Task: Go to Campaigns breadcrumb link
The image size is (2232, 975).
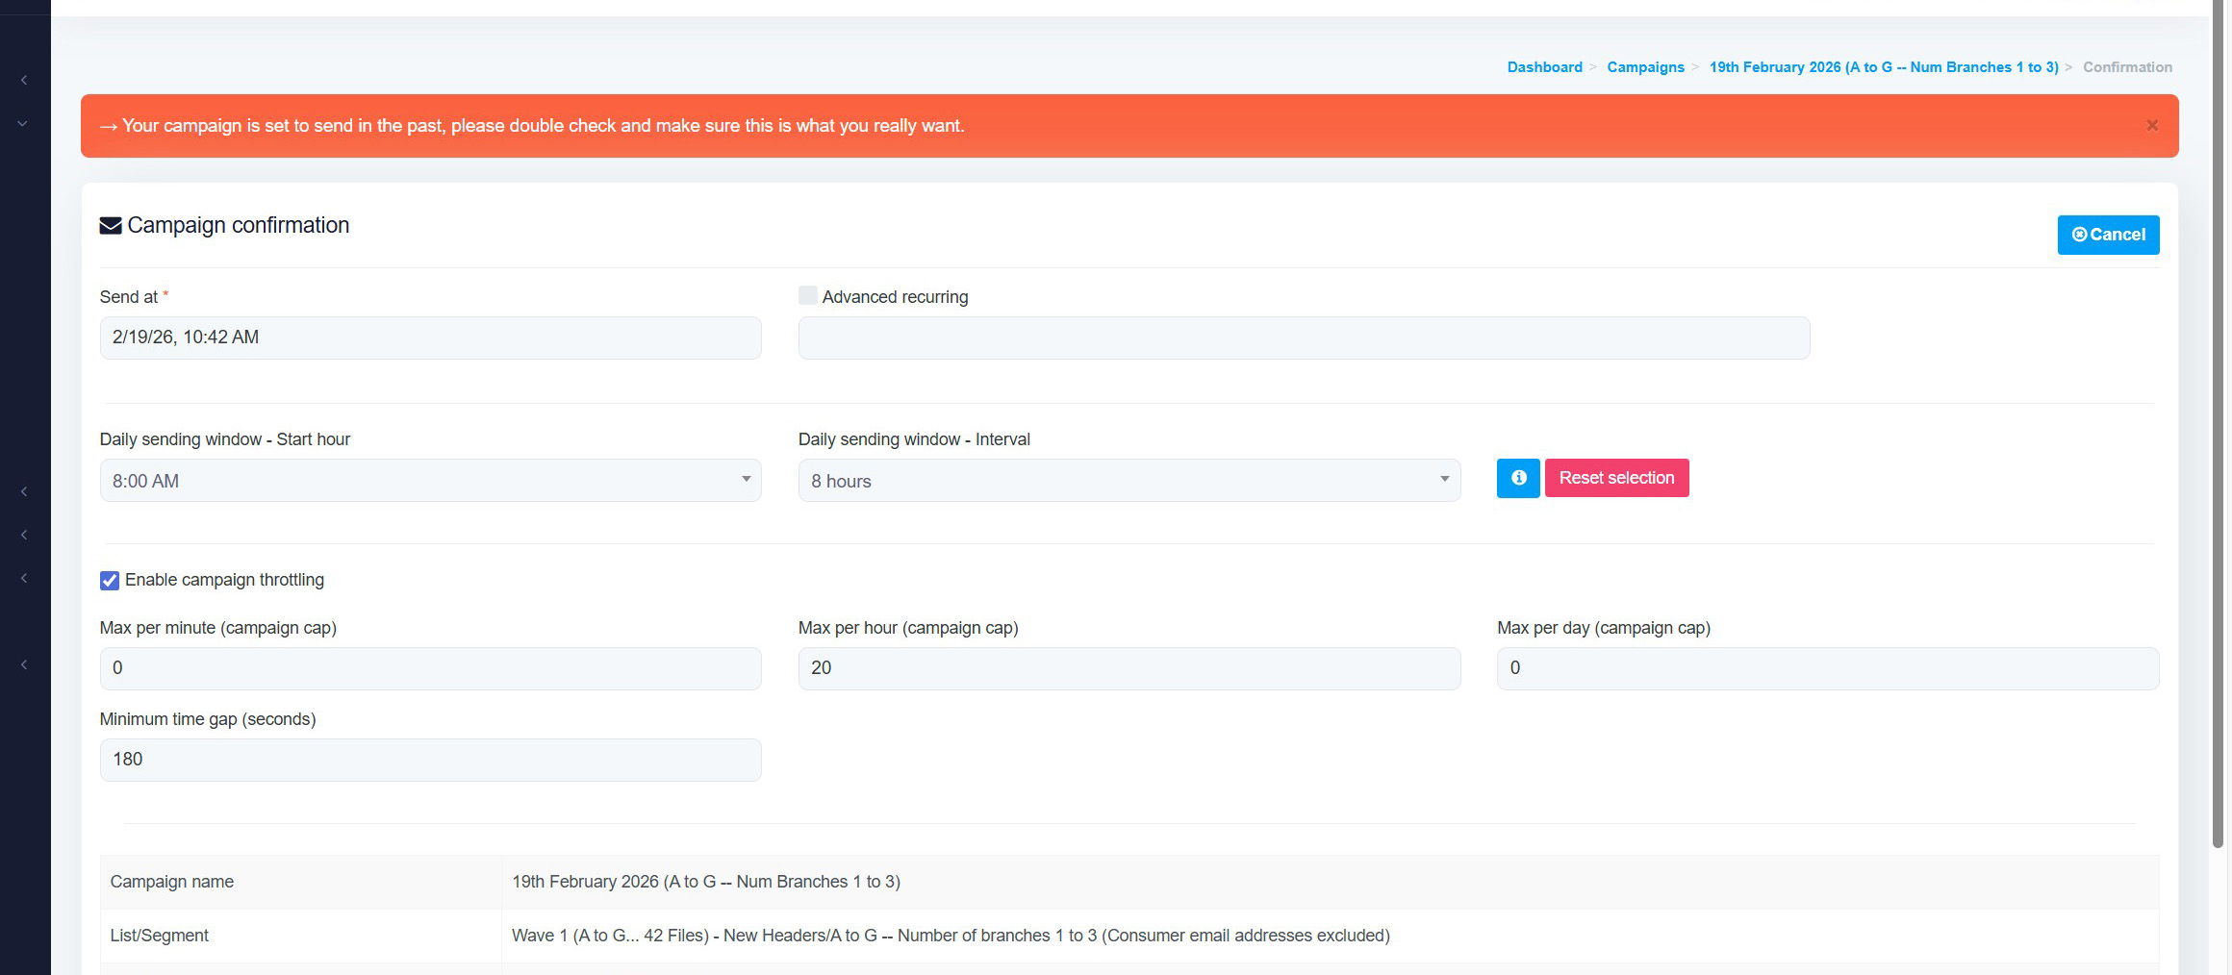Action: (1645, 67)
